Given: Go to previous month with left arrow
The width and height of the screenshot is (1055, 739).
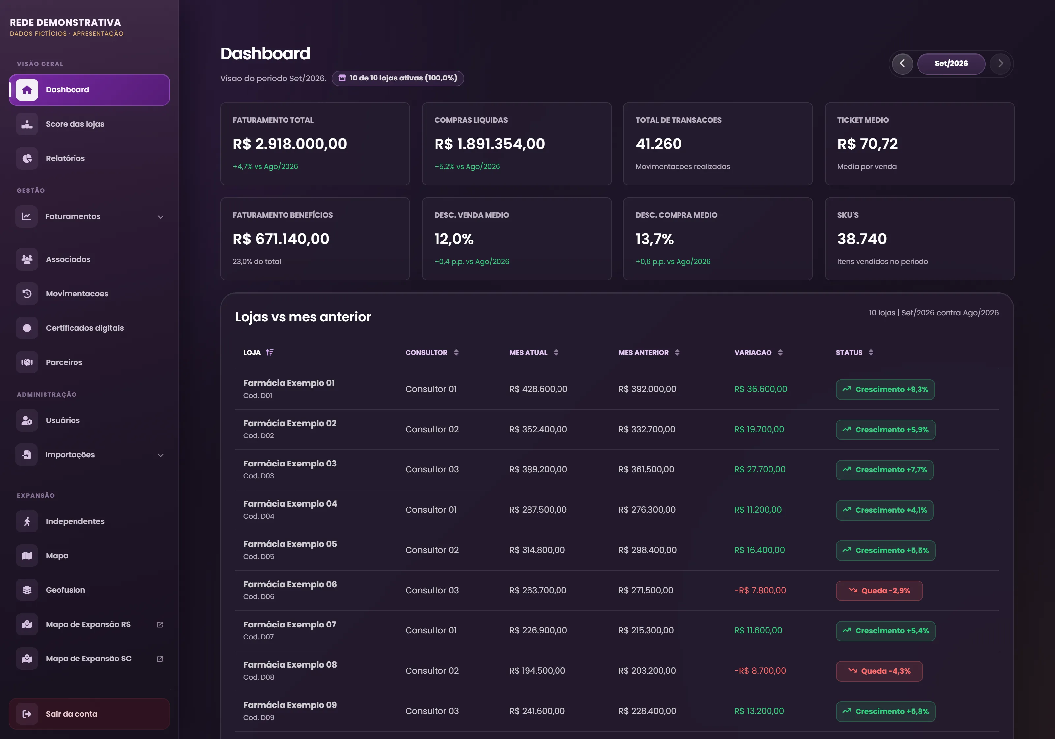Looking at the screenshot, I should pyautogui.click(x=902, y=63).
